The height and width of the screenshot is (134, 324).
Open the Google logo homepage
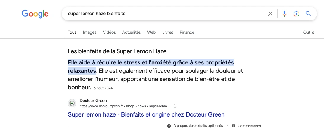(35, 14)
